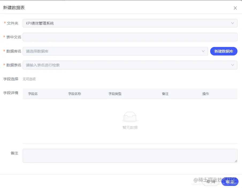This screenshot has height=188, width=242.
Task: Click the empty-state inbox icon under 字段详情
Action: coord(130,116)
